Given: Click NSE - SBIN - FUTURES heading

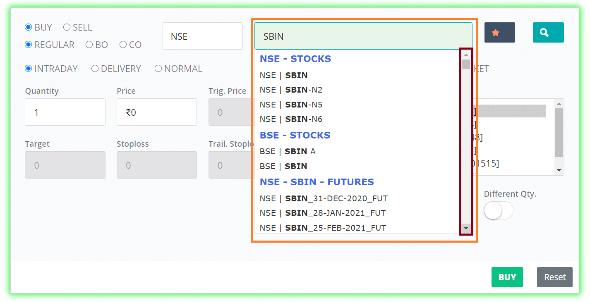Looking at the screenshot, I should pos(317,182).
